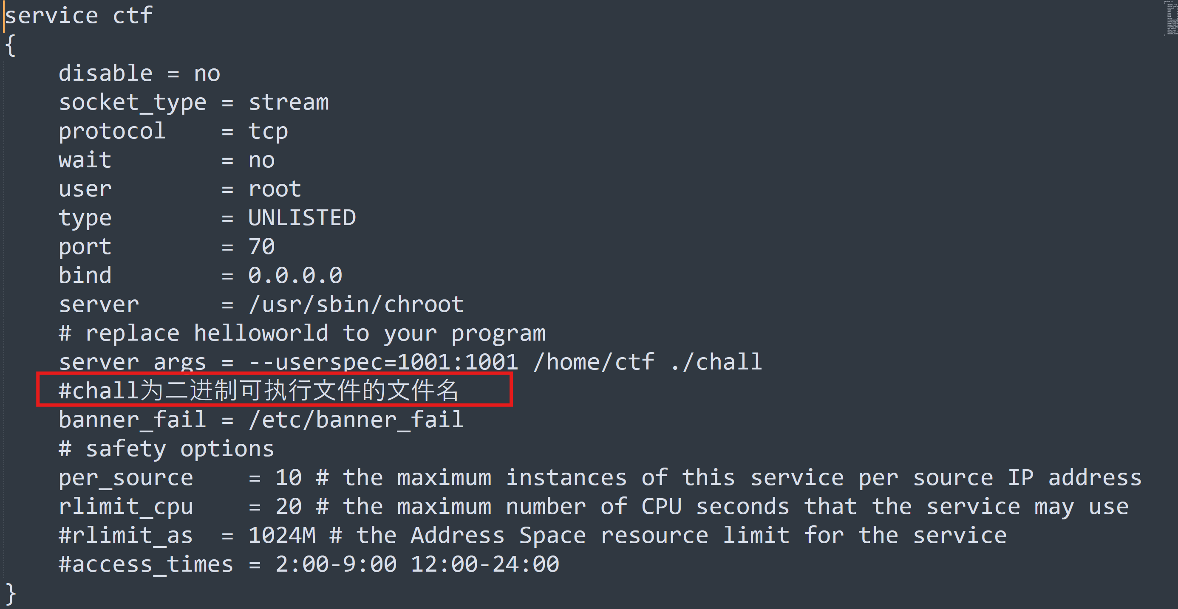Place the cursor on the "disable" keyword
This screenshot has height=609, width=1178.
point(105,73)
